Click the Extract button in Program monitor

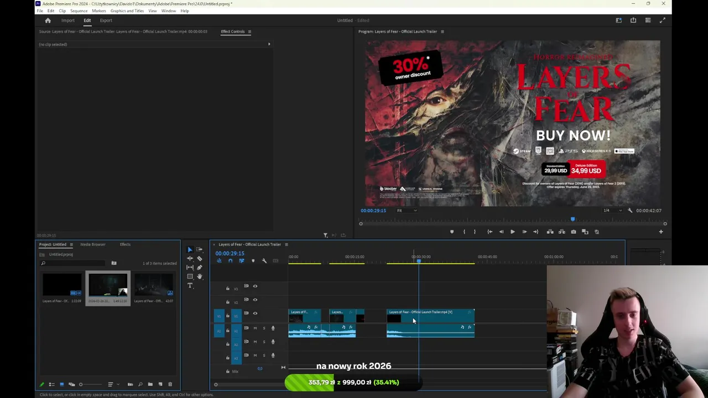tap(561, 232)
